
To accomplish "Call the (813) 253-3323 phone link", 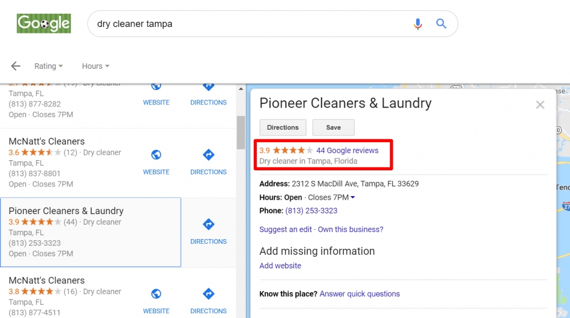I will tap(311, 211).
